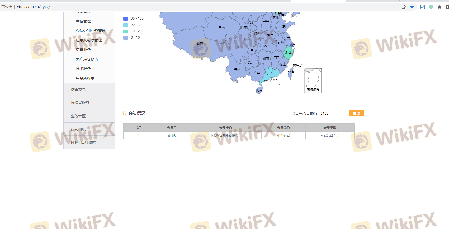Image resolution: width=449 pixels, height=229 pixels.
Task: Open the PFMI 信息披露 link
Action: tap(83, 142)
